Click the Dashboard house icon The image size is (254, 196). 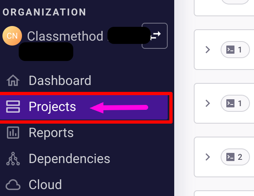click(x=13, y=81)
